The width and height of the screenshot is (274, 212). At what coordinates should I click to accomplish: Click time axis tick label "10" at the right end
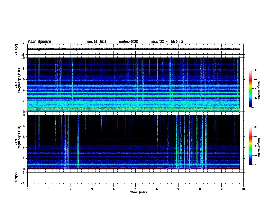pyautogui.click(x=243, y=189)
